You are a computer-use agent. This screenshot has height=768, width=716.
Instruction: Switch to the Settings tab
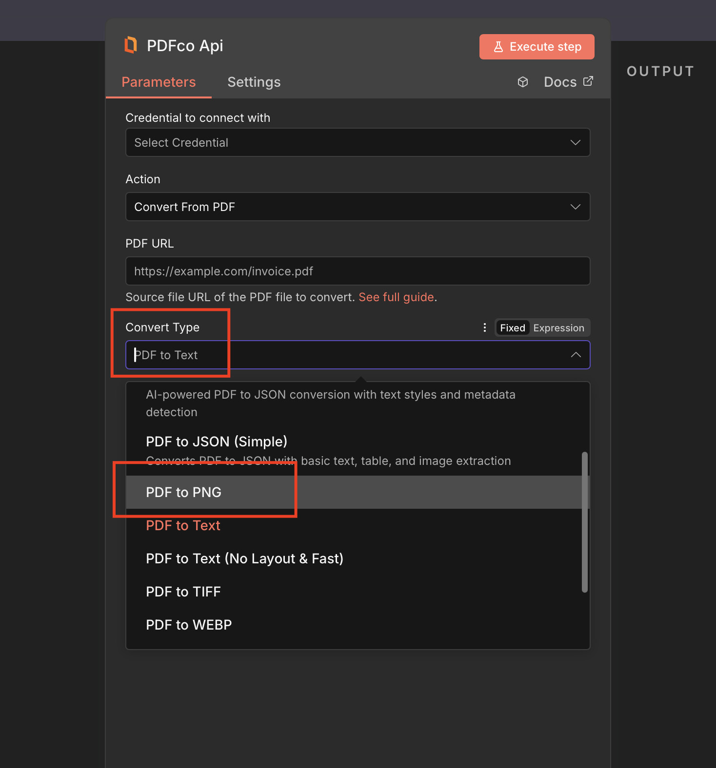[x=254, y=82]
